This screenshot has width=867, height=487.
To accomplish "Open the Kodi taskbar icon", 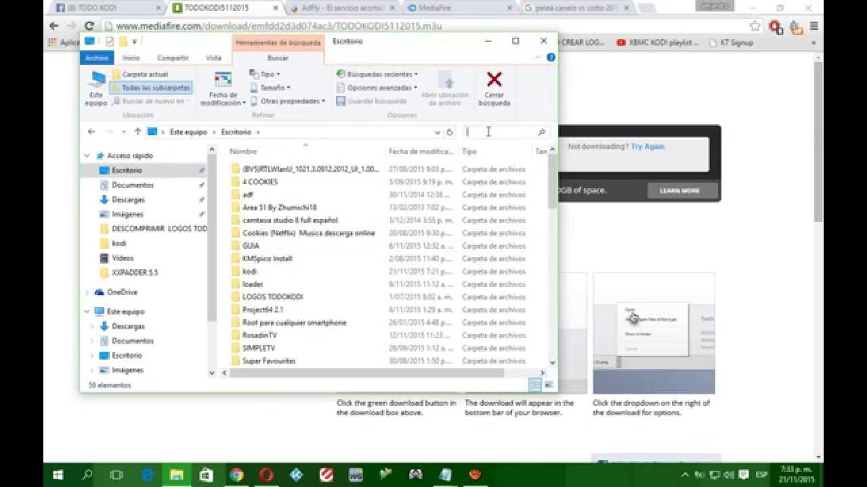I will point(296,475).
